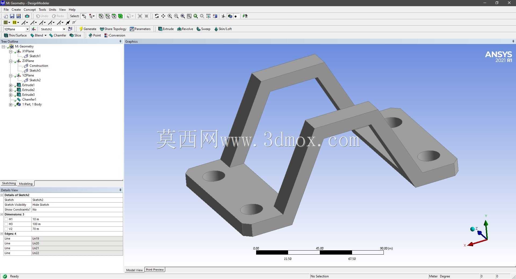The height and width of the screenshot is (279, 516).
Task: Open the active sketch Sketch2 dropdown
Action: pyautogui.click(x=64, y=29)
